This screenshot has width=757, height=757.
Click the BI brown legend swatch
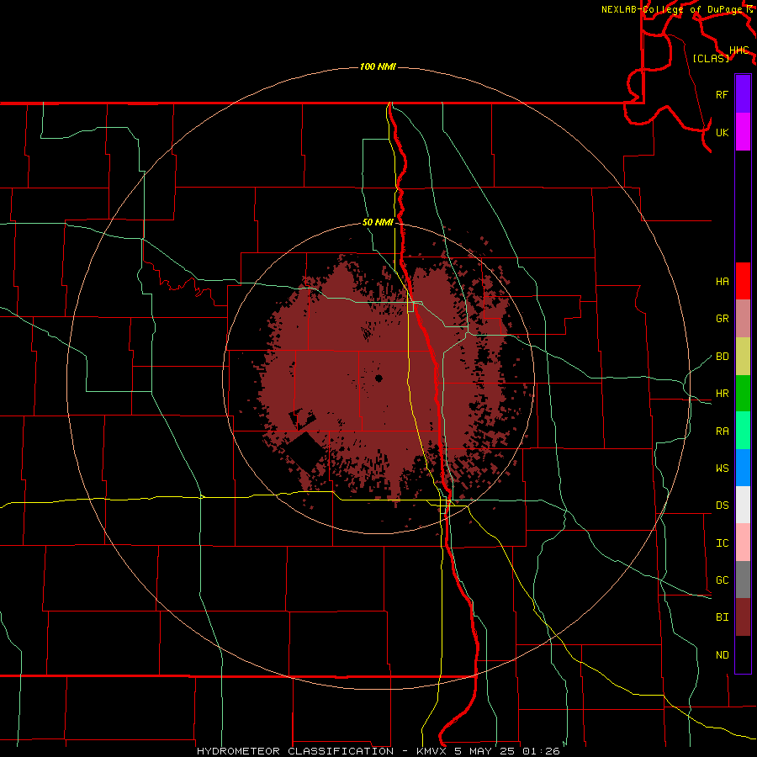(743, 617)
